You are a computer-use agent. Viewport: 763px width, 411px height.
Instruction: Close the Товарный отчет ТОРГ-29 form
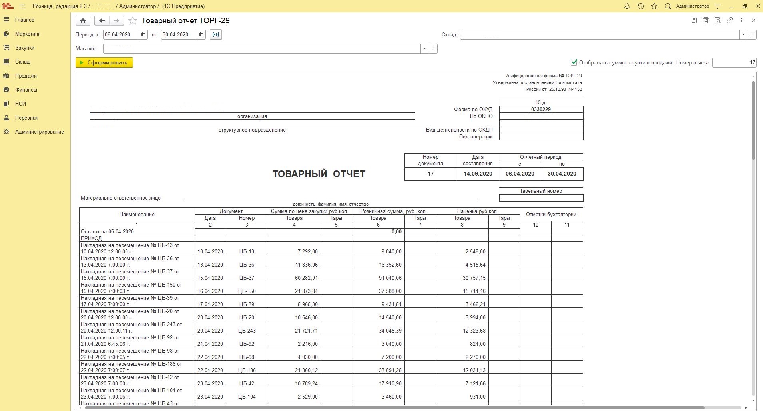[753, 20]
